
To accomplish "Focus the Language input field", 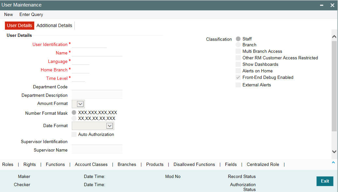I will (80, 61).
